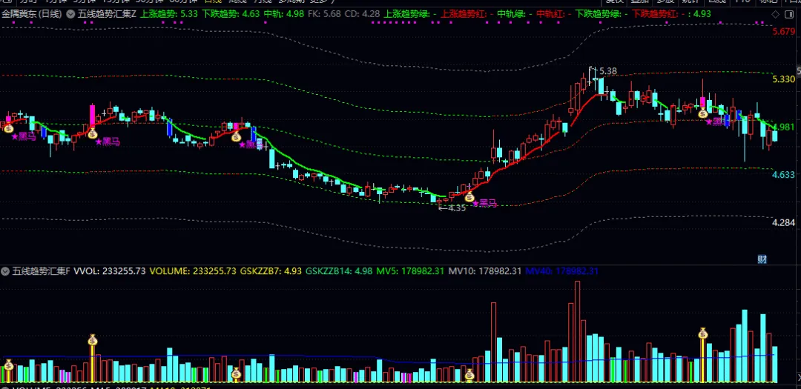Viewport: 801px width, 389px height.
Task: Click money bag icon on leftmost candlestick
Action: 8,127
